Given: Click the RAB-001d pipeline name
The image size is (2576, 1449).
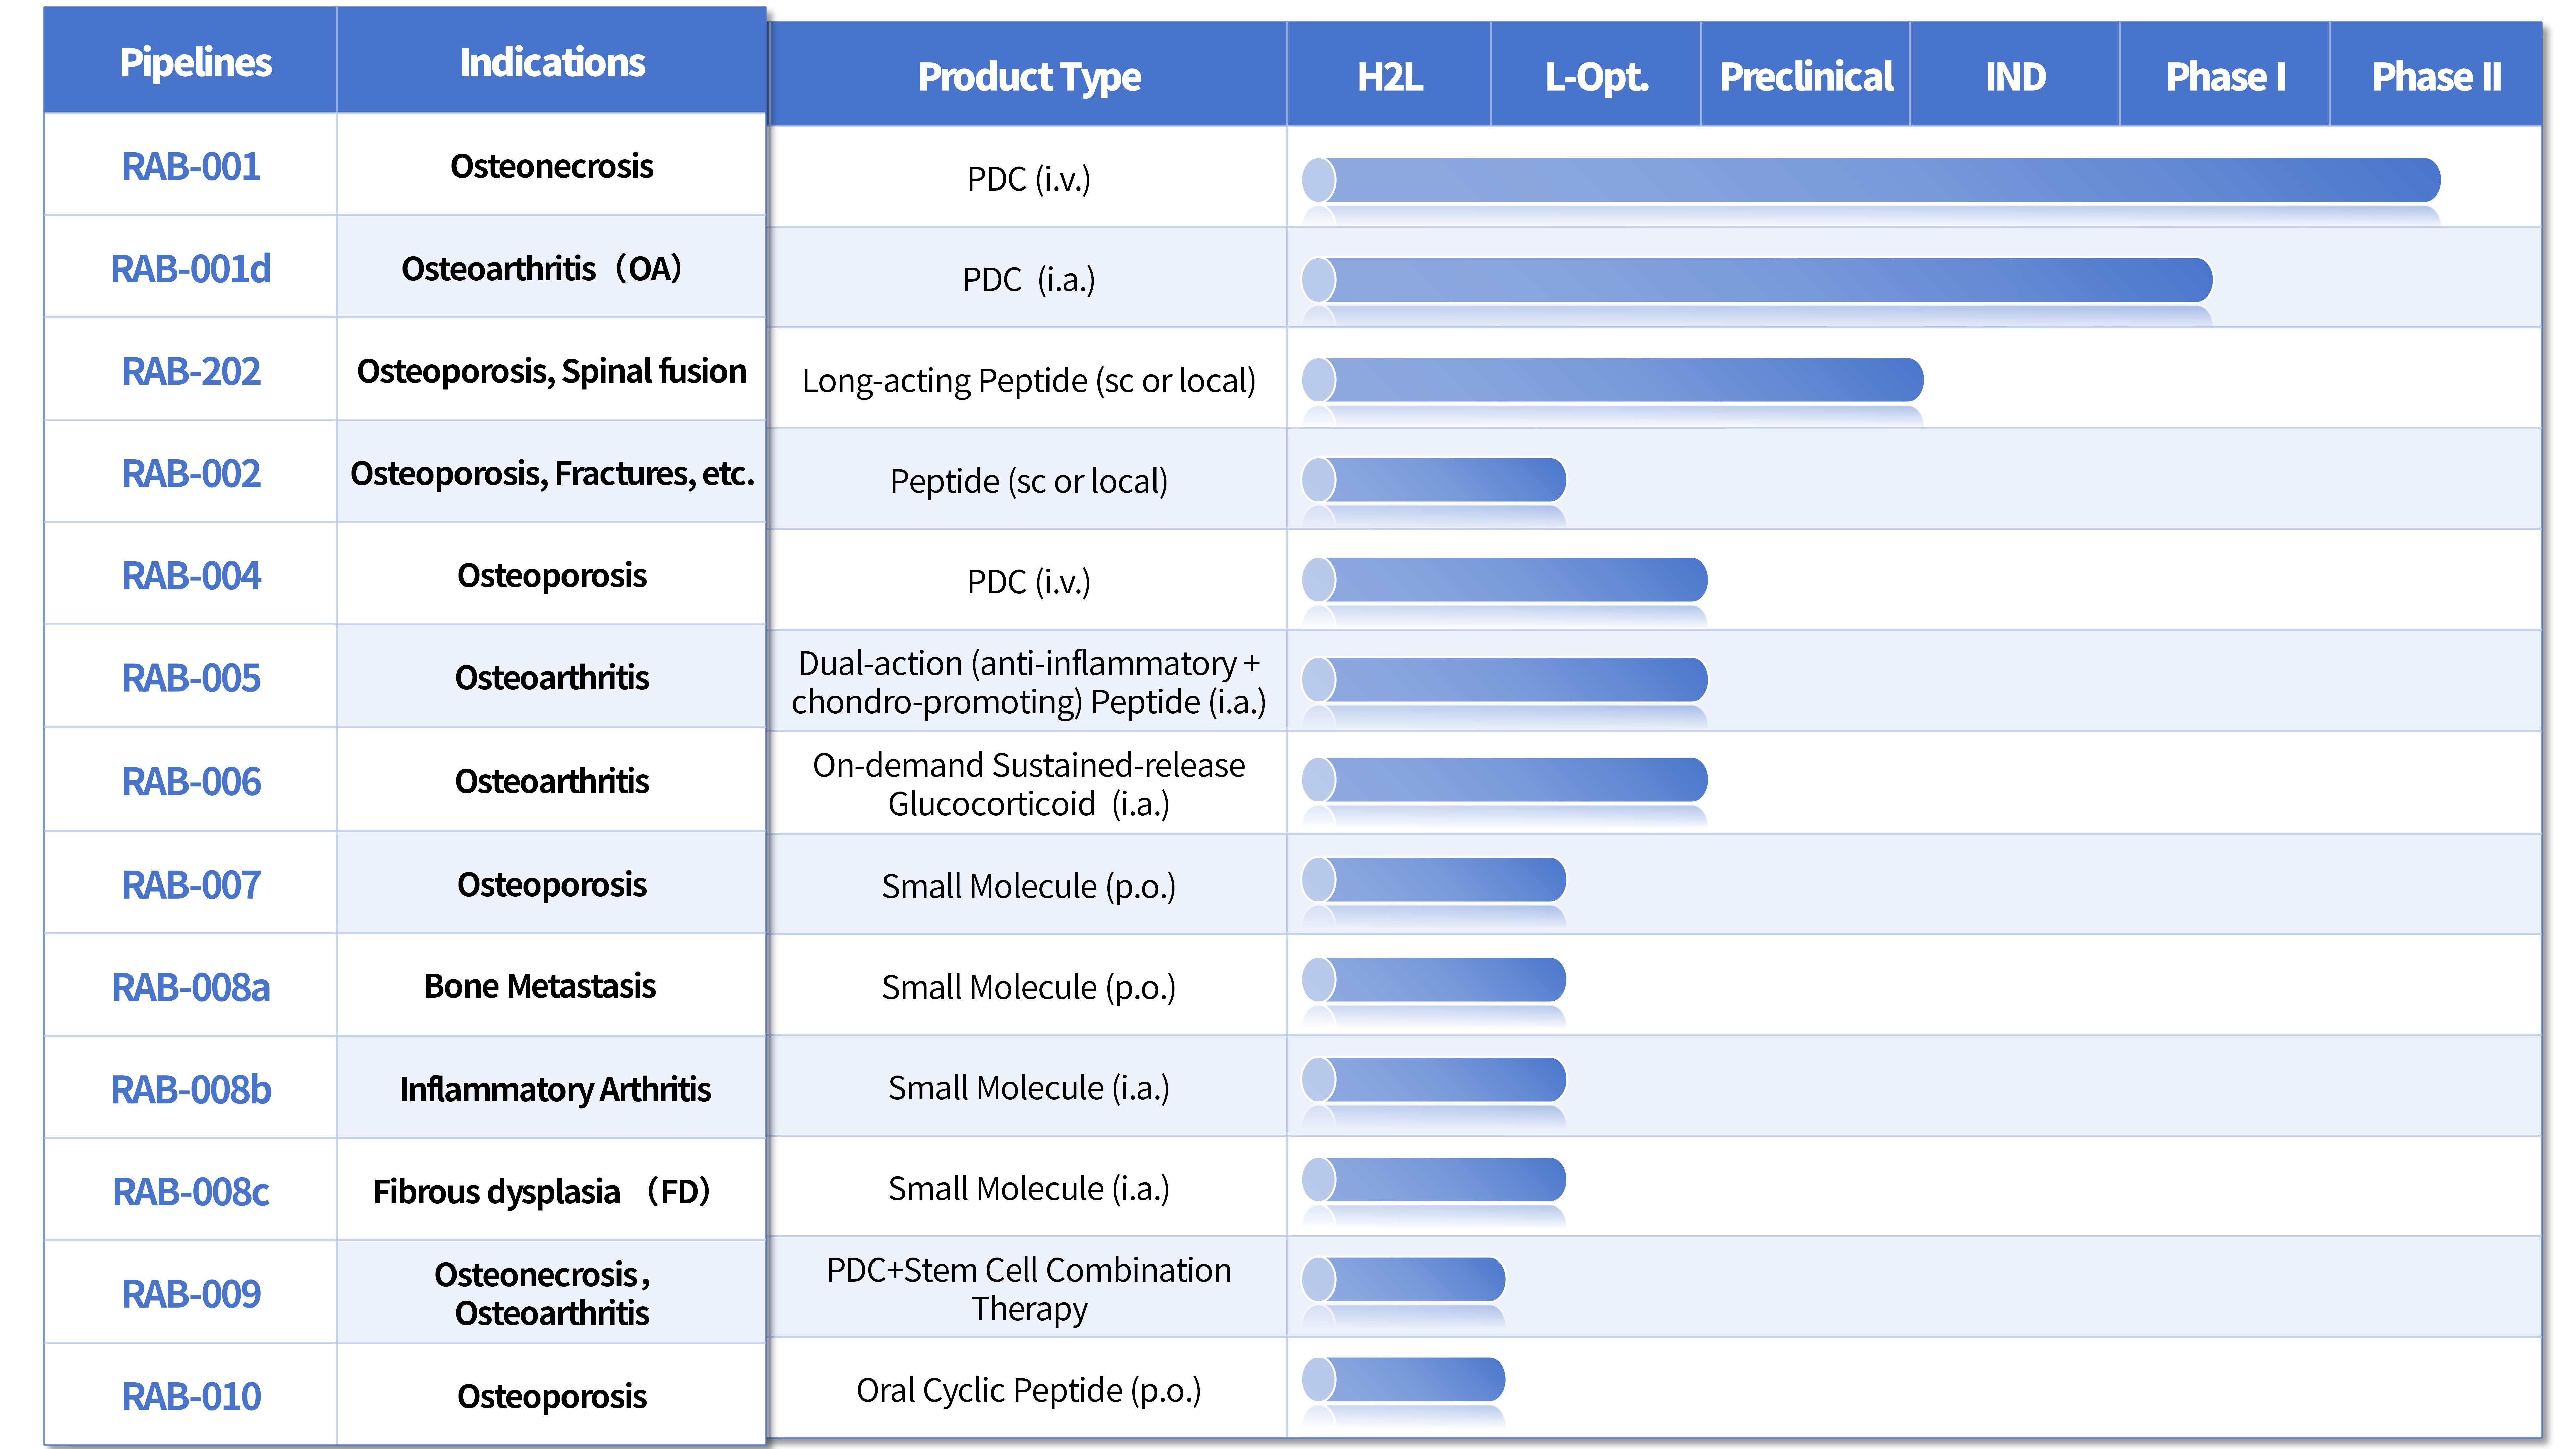Looking at the screenshot, I should 191,269.
